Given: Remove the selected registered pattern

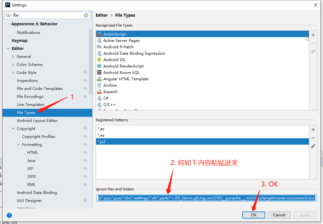Looking at the screenshot, I should point(313,138).
